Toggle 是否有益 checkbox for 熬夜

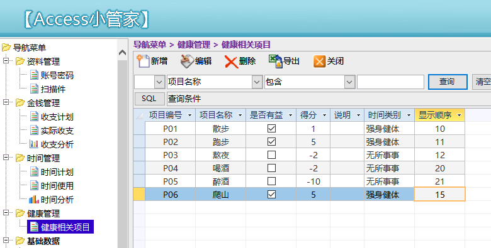coord(271,155)
